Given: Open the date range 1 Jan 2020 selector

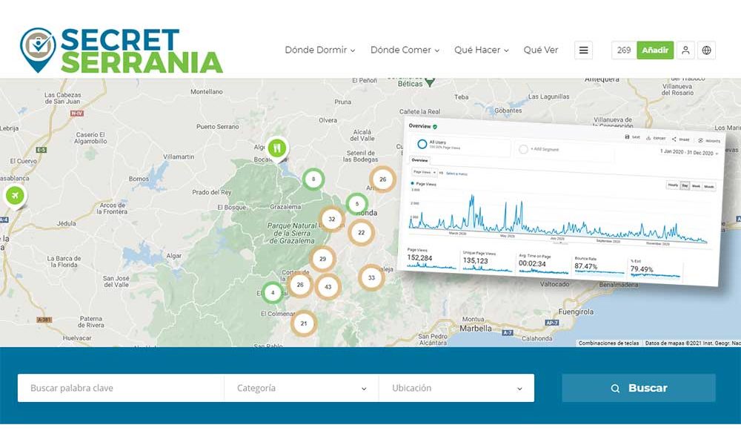Looking at the screenshot, I should pyautogui.click(x=688, y=152).
